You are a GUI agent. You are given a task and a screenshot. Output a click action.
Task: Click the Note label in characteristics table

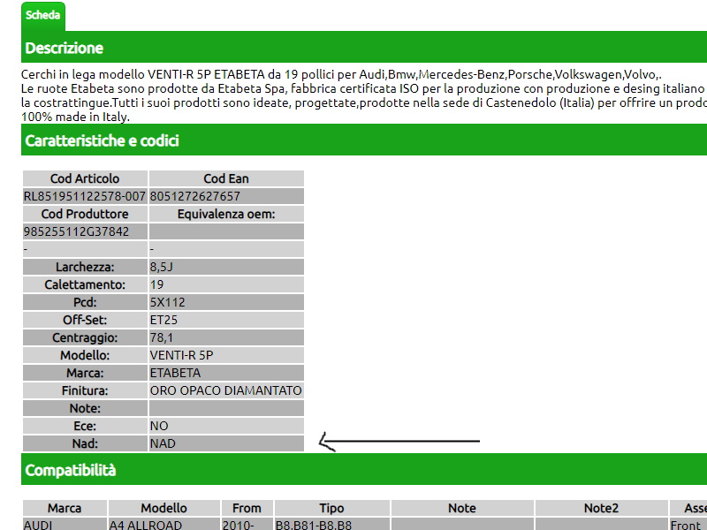85,408
